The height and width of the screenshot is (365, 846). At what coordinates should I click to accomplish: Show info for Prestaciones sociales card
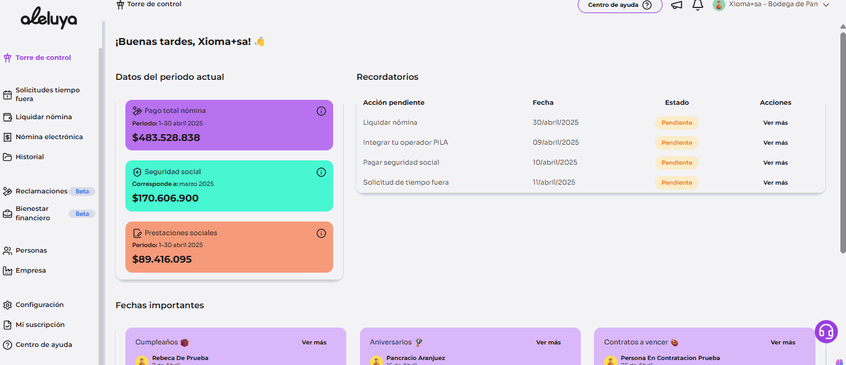(x=321, y=233)
